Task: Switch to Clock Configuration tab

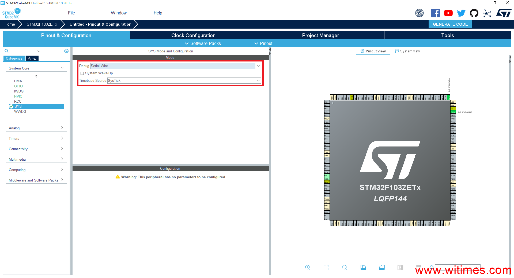Action: point(193,35)
